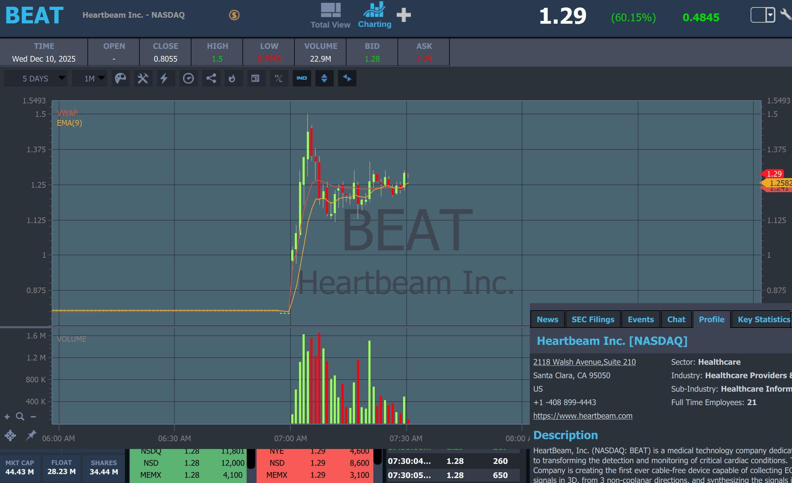Click the 2118 Walsh Avenue address link
The height and width of the screenshot is (483, 792).
584,362
